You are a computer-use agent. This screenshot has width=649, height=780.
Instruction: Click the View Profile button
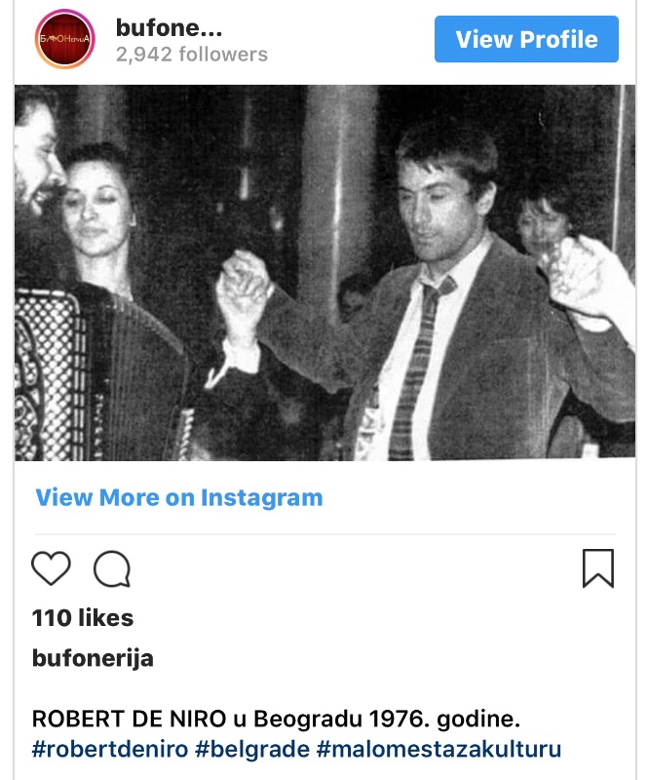[526, 39]
